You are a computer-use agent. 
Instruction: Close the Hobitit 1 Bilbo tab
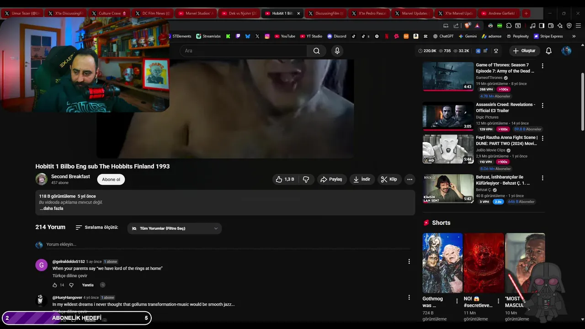(x=298, y=13)
